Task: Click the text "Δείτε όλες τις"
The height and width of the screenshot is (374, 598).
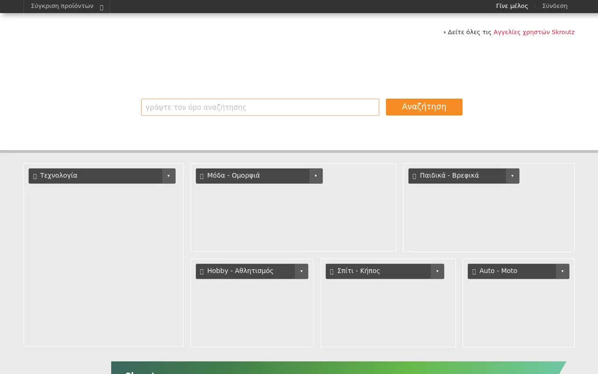Action: [470, 32]
